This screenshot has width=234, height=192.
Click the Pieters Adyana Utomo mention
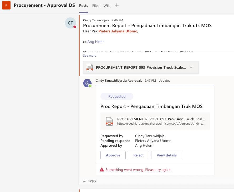(x=118, y=31)
